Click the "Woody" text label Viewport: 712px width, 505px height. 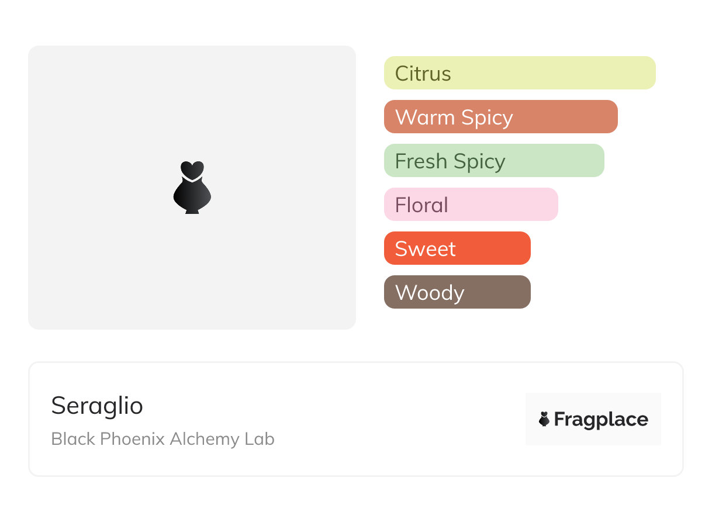pyautogui.click(x=430, y=293)
